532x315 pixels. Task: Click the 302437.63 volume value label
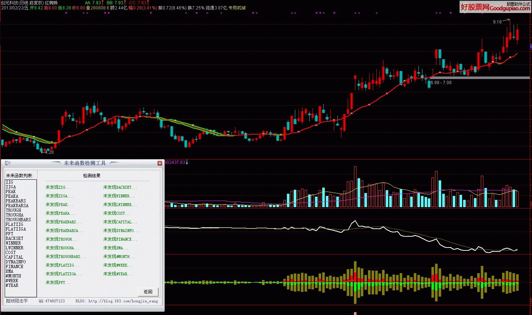coord(175,162)
